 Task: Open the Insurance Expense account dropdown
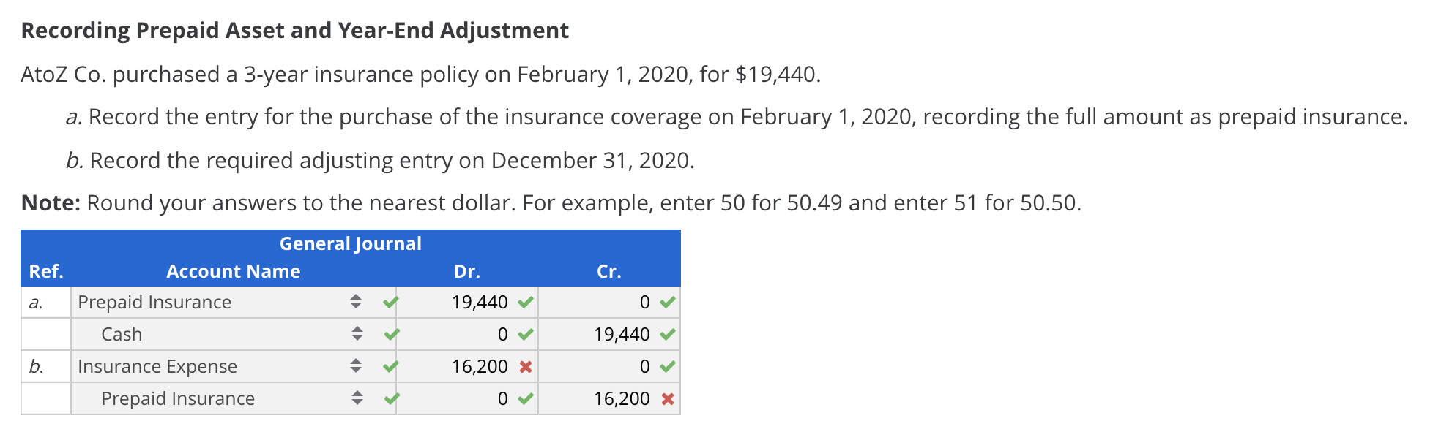(357, 366)
